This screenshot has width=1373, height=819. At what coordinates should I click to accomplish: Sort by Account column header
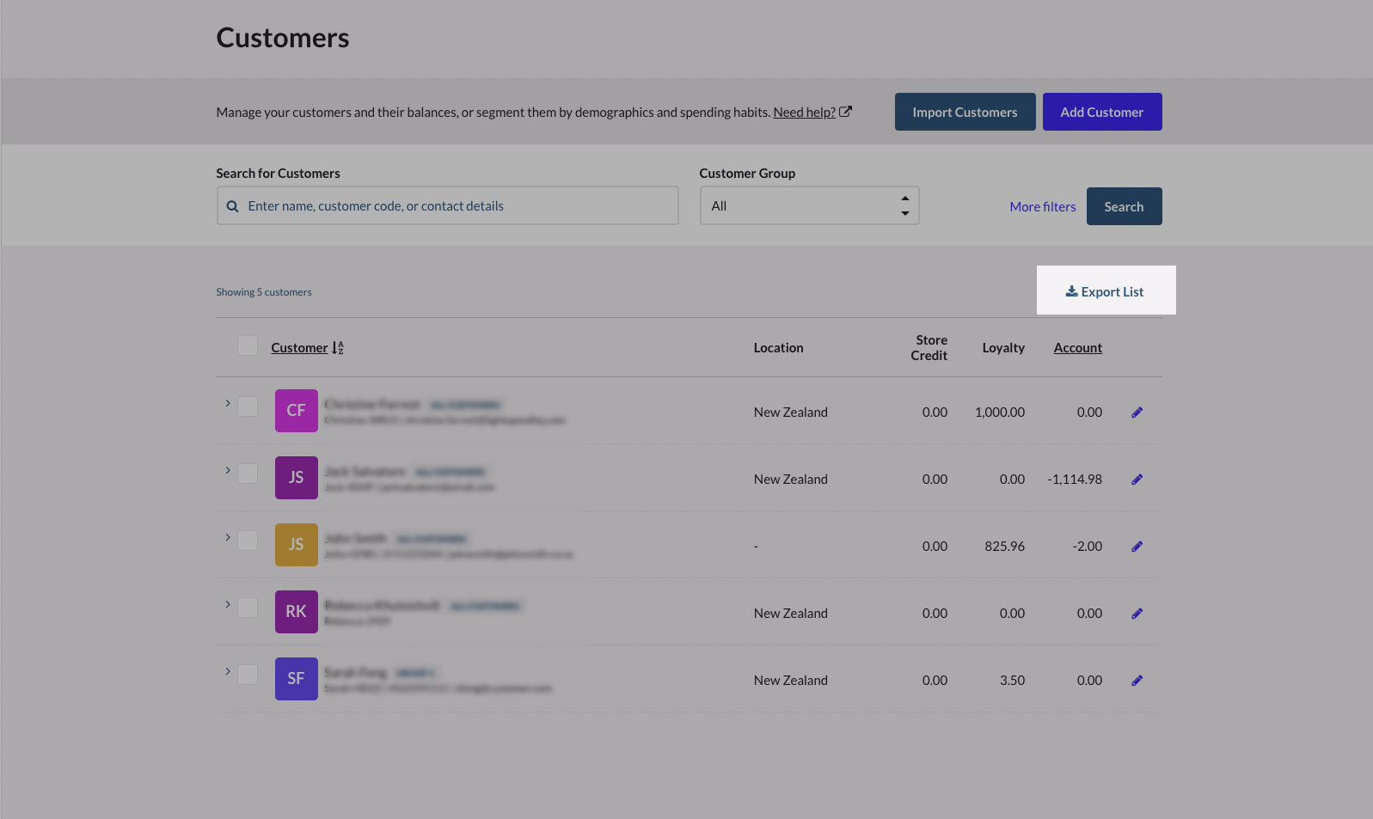1078,348
